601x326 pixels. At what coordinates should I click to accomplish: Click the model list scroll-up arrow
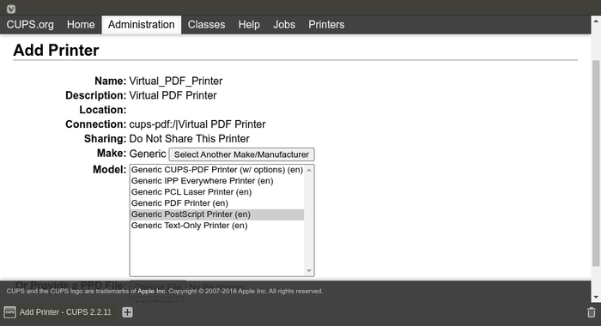point(309,170)
